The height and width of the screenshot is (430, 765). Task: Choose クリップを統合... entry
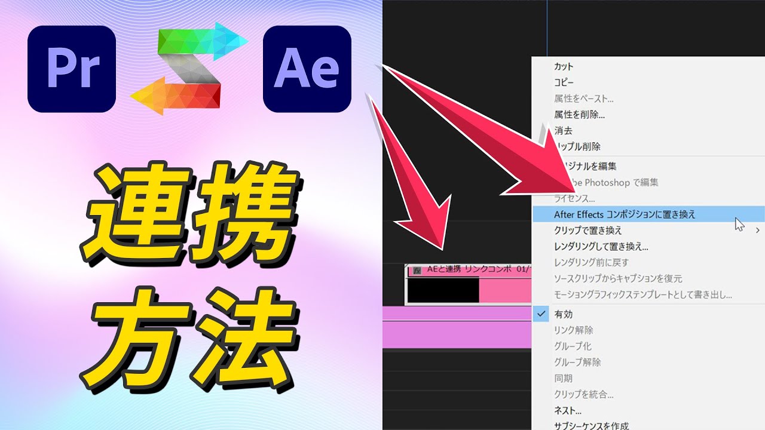[x=583, y=395]
